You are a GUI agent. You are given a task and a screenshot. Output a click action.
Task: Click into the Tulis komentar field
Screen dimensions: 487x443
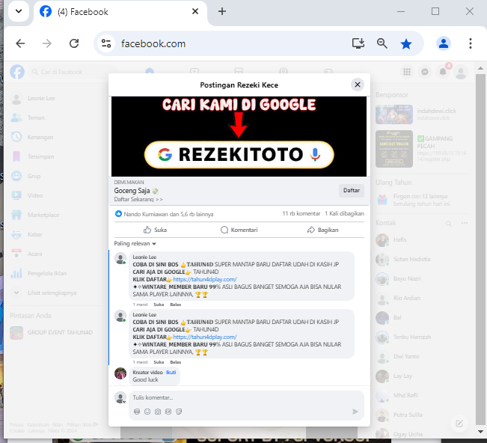click(x=246, y=397)
